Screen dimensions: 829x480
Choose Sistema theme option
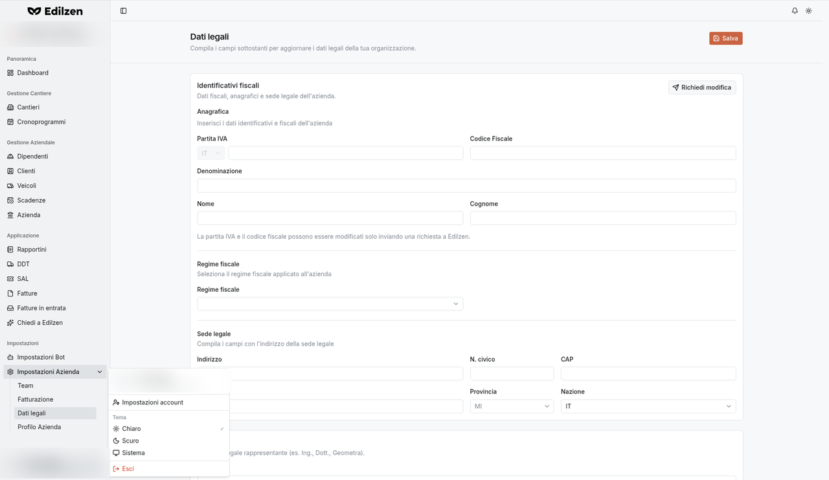point(169,453)
